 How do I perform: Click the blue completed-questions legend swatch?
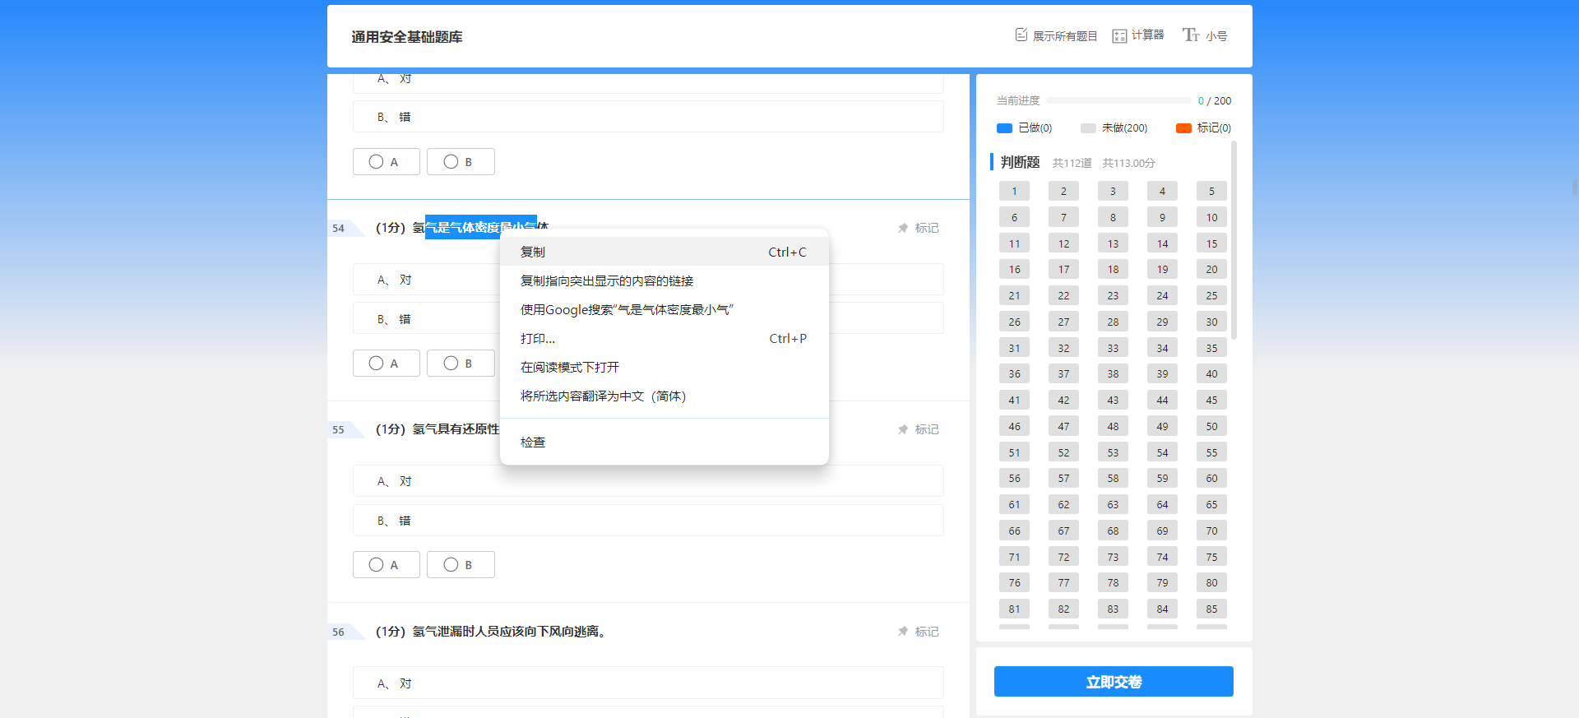click(1004, 128)
